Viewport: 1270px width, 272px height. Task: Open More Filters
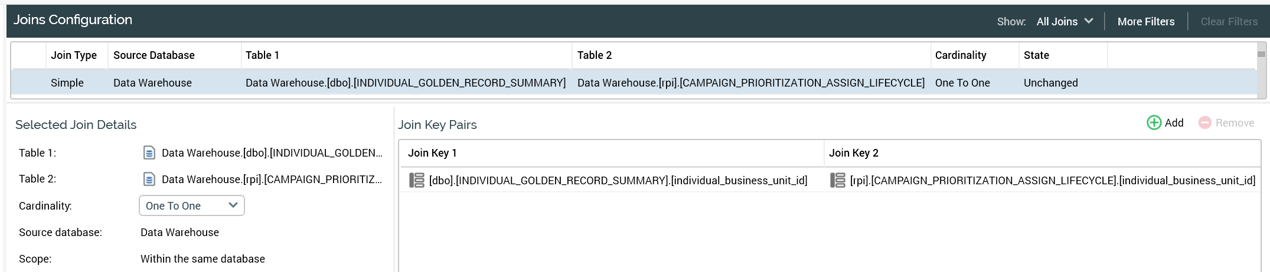tap(1145, 22)
